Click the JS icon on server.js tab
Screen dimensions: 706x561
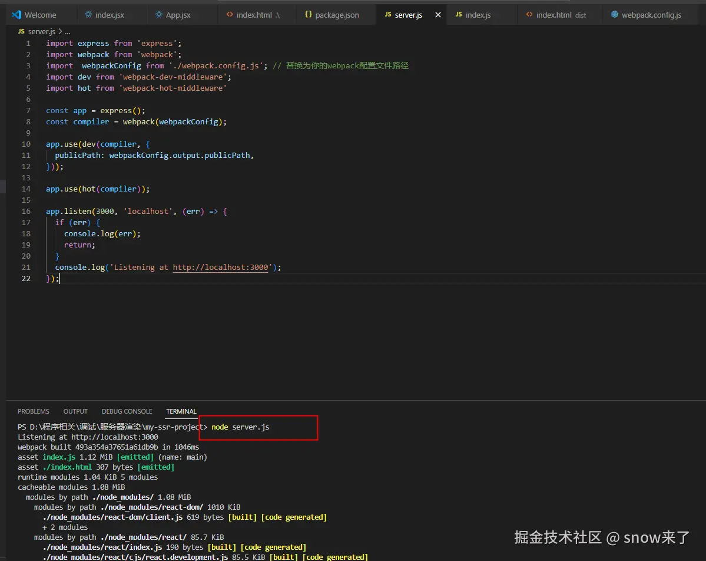click(x=387, y=14)
